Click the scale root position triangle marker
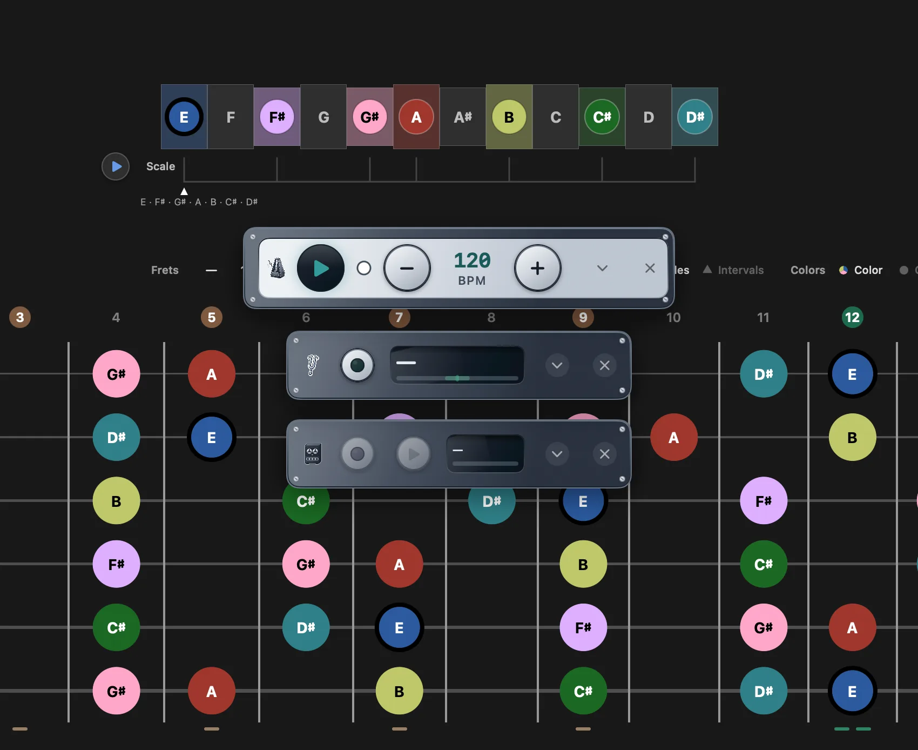 tap(184, 191)
